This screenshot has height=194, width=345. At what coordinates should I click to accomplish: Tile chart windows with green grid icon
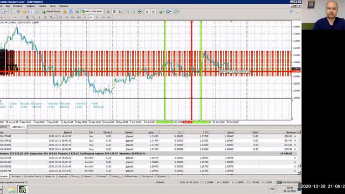tap(140, 11)
